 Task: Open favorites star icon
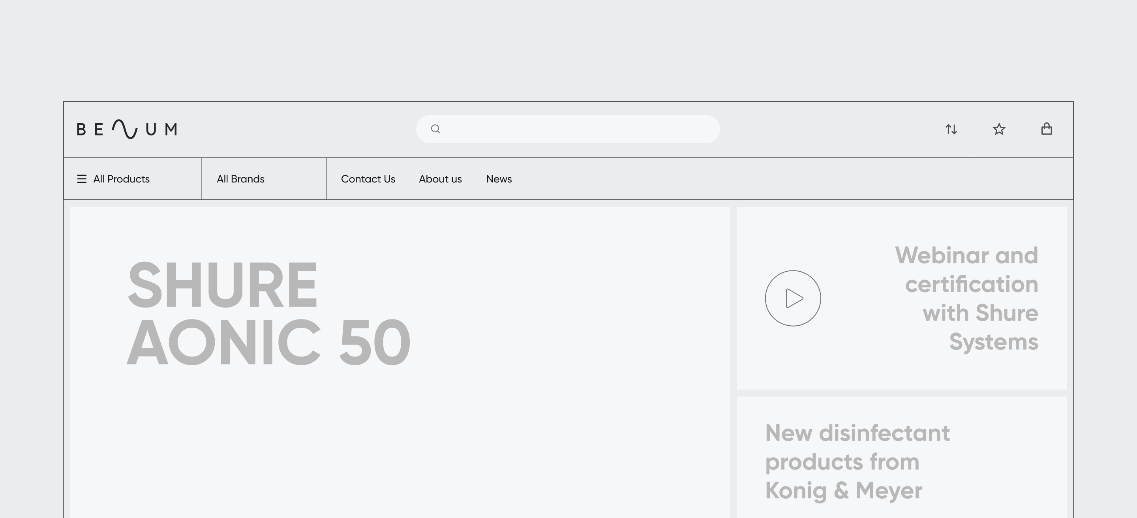coord(999,129)
